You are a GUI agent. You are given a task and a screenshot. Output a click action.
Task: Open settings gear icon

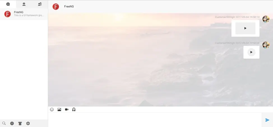[28, 123]
